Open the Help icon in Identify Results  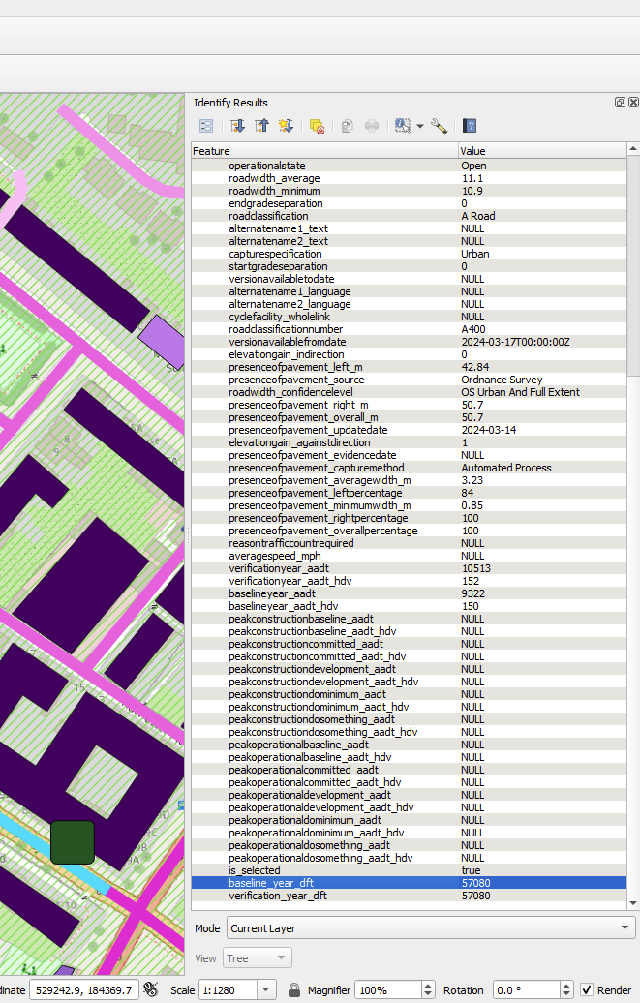(470, 126)
